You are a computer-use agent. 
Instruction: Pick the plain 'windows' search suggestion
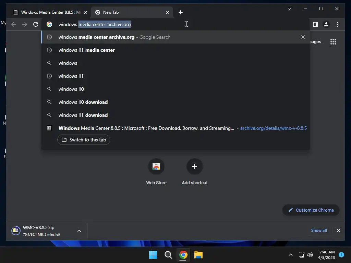click(x=175, y=63)
